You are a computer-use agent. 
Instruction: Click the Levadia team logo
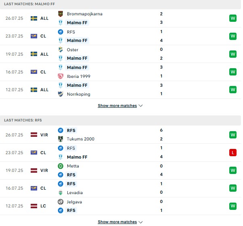click(x=61, y=193)
